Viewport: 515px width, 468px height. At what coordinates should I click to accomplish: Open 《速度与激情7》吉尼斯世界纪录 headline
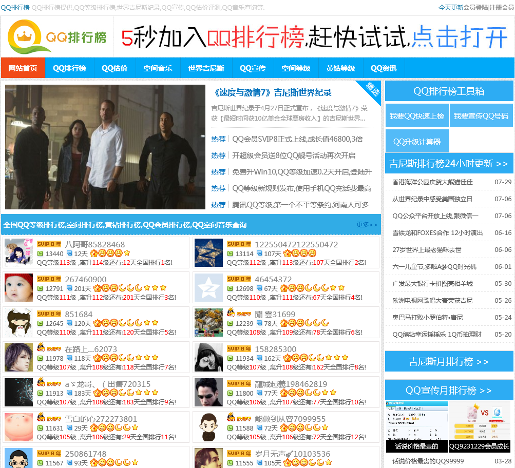[x=272, y=92]
